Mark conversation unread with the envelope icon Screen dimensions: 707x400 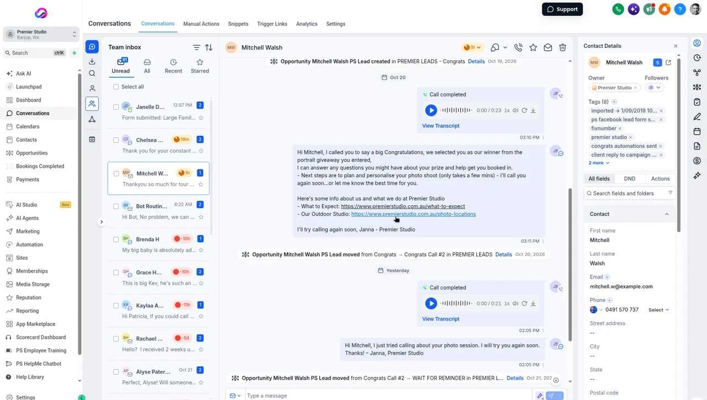pos(548,47)
